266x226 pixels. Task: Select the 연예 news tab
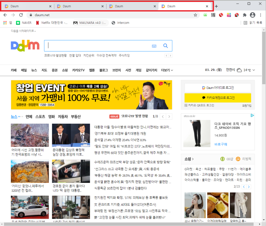[x=29, y=117]
